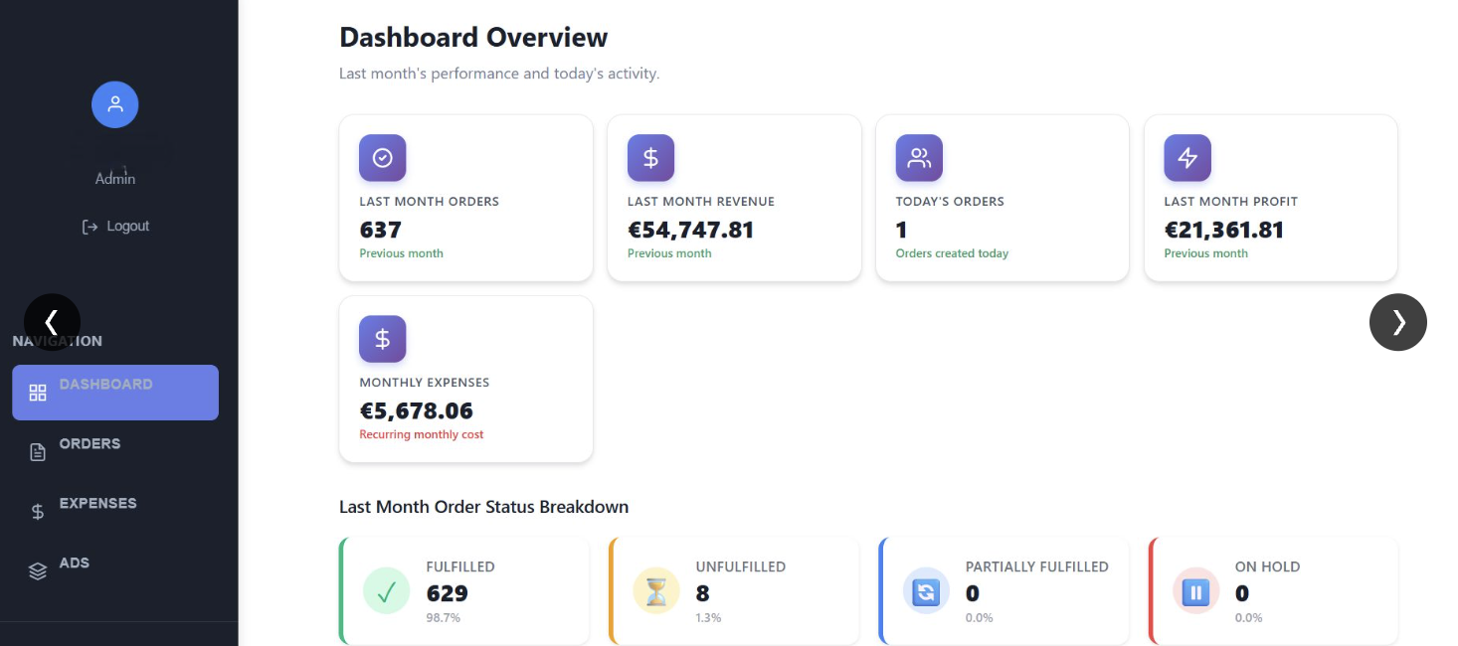Click the €54,747.81 revenue value
Screen dimensions: 1458x646
click(x=690, y=230)
